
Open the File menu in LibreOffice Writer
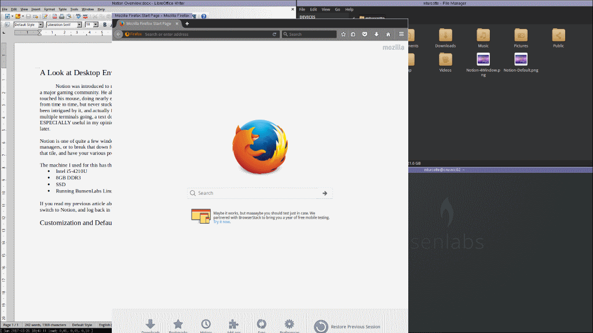5,9
